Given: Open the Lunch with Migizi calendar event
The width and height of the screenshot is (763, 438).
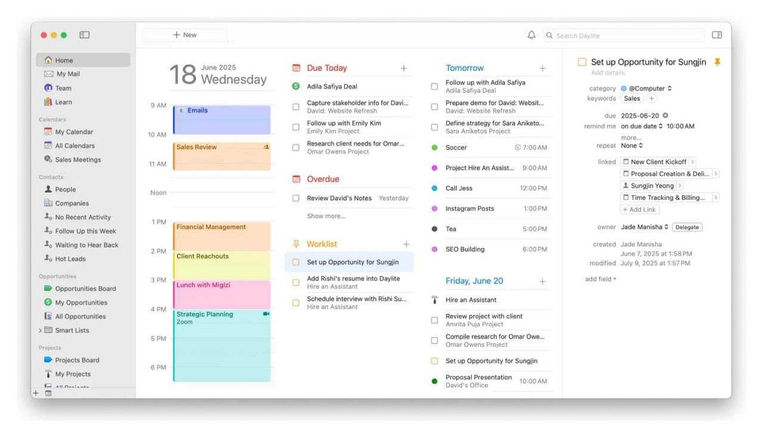Looking at the screenshot, I should 222,294.
